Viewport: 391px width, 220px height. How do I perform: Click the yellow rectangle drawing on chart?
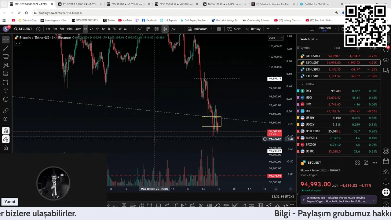pos(211,121)
